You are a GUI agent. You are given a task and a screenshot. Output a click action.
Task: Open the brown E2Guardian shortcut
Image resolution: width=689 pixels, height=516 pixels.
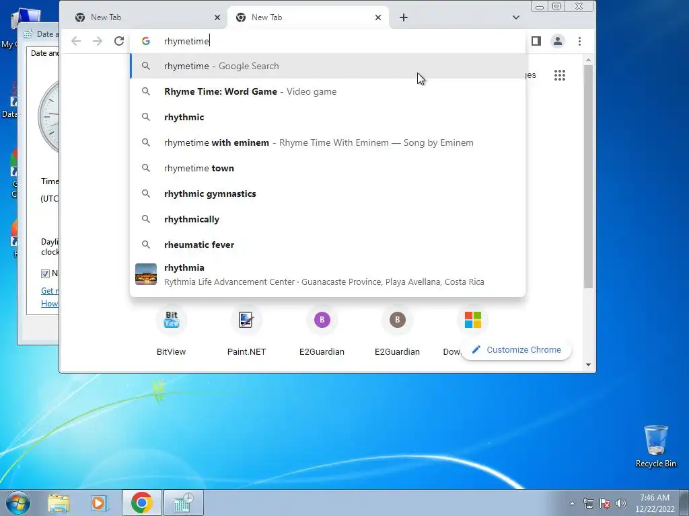pos(397,320)
